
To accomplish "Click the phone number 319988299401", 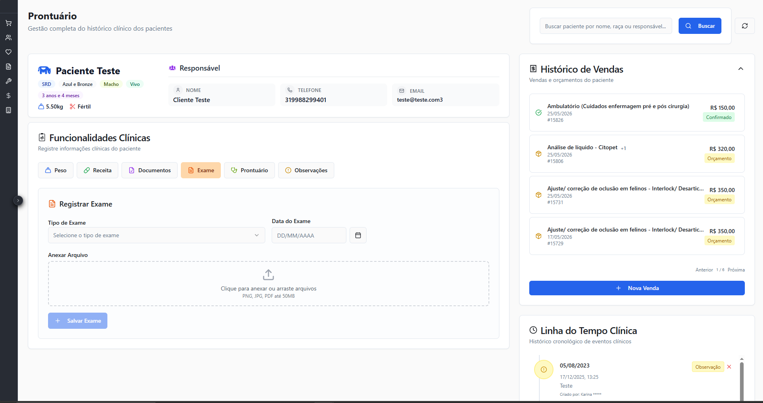I will click(306, 100).
